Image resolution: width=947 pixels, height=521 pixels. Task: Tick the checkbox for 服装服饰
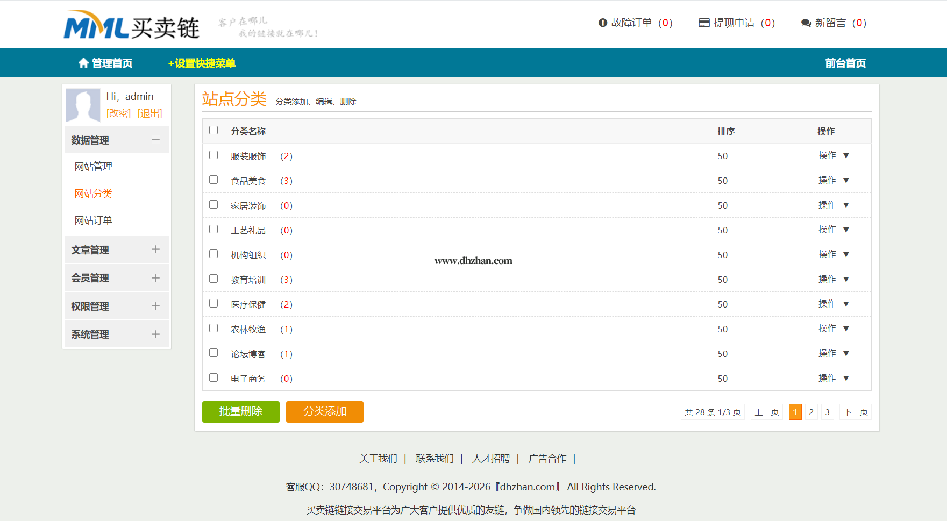[x=213, y=155]
